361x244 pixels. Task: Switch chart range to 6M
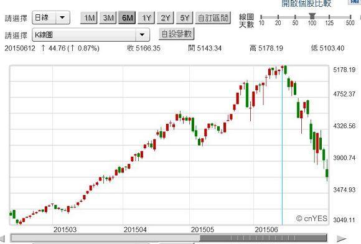127,17
